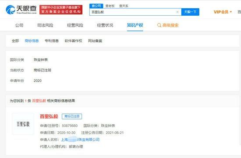The height and width of the screenshot is (158, 241).
Task: Open the 知识产权 tab
Action: pyautogui.click(x=135, y=25)
